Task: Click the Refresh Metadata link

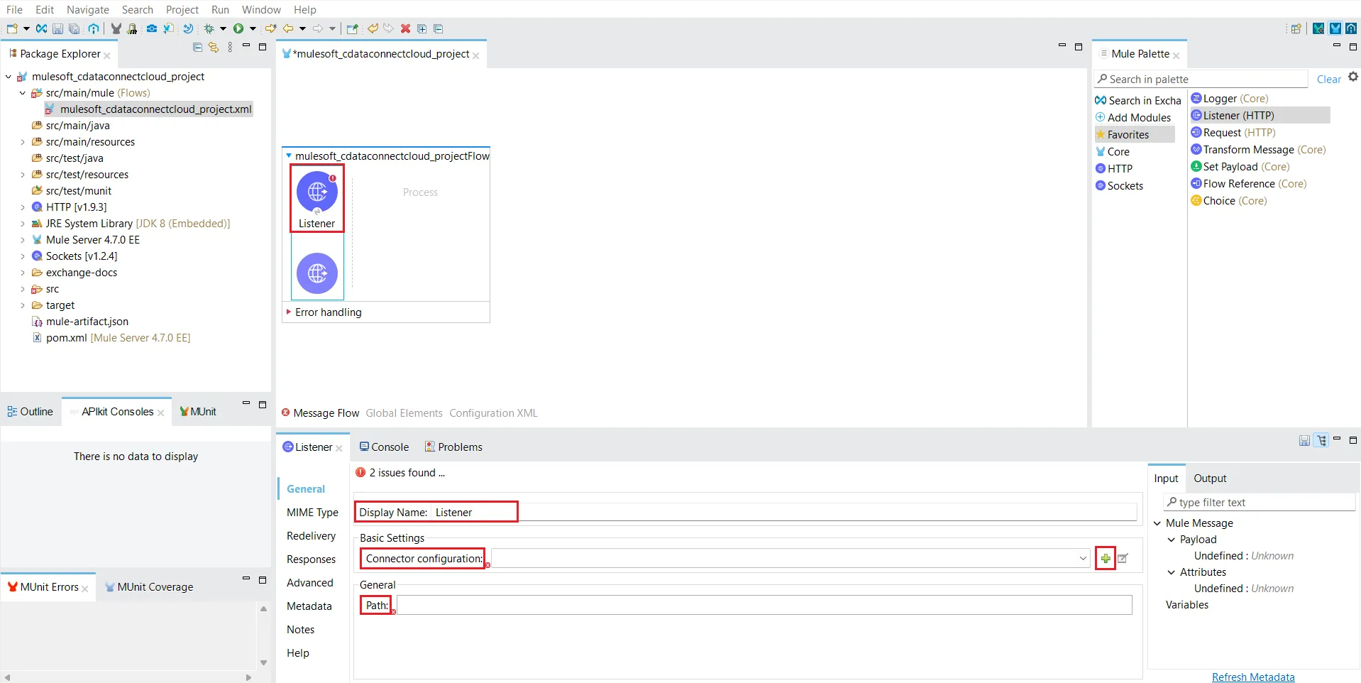Action: point(1252,677)
